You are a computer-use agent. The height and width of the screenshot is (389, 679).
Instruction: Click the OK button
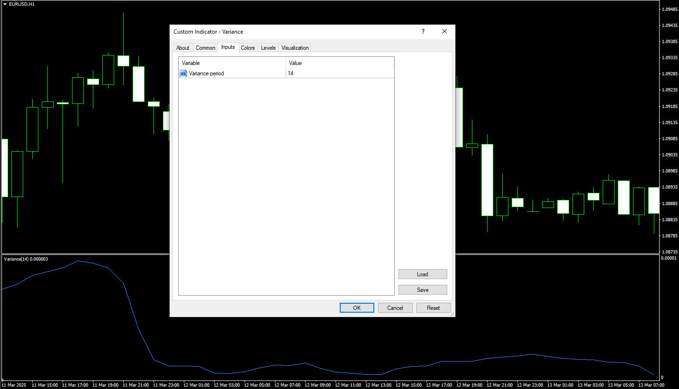pyautogui.click(x=357, y=308)
